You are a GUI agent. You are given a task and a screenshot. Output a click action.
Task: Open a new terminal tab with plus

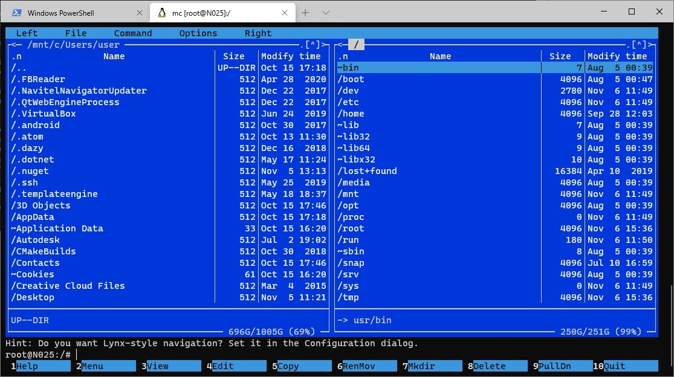[x=305, y=13]
